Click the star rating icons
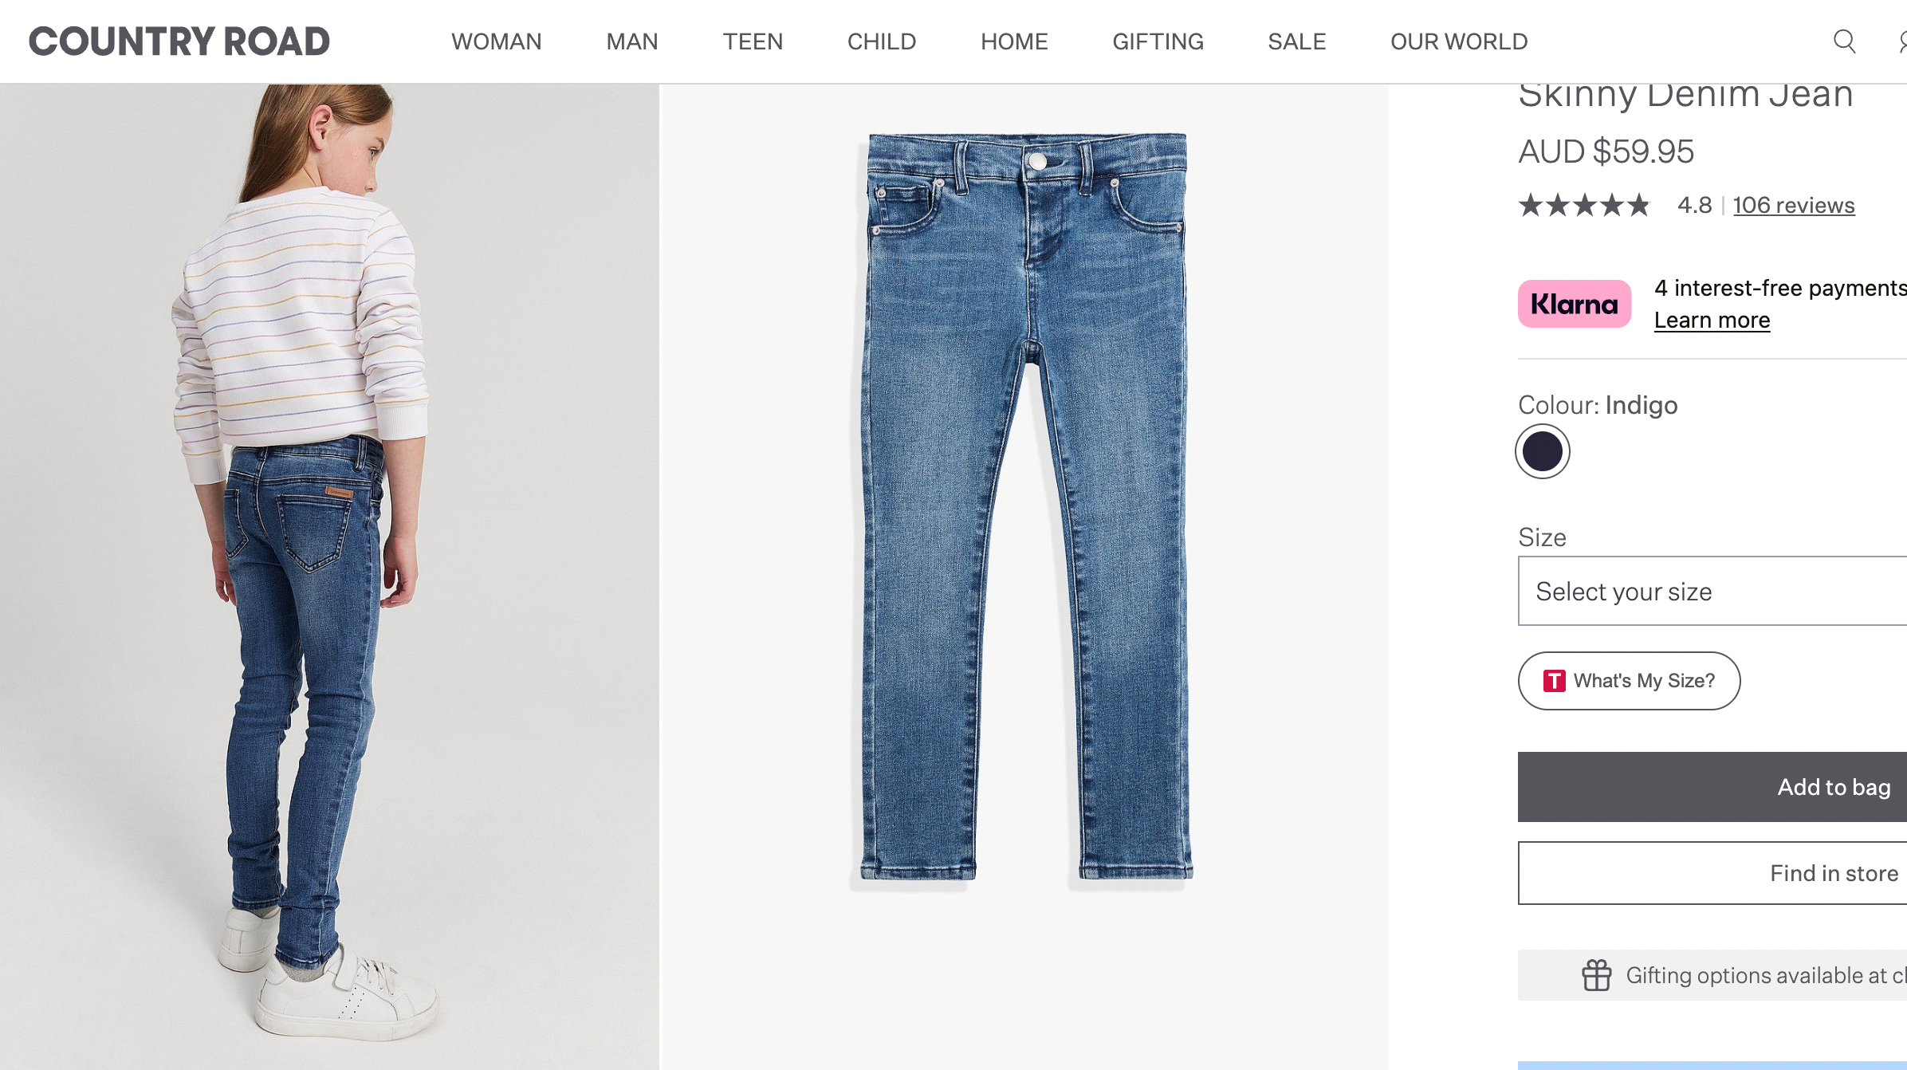 1584,206
